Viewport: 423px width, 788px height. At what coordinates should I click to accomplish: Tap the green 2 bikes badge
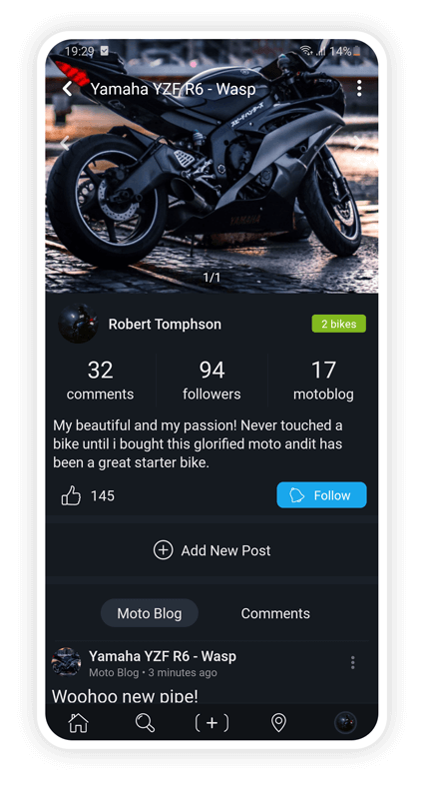339,324
